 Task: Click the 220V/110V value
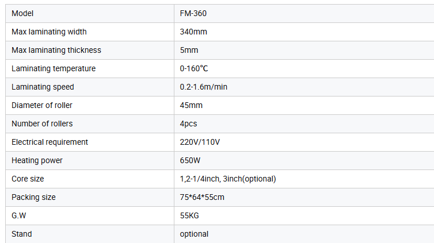point(200,142)
